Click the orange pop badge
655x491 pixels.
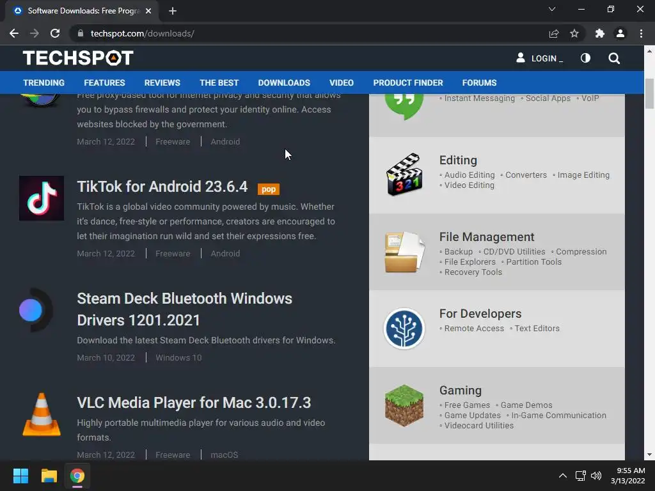(269, 189)
